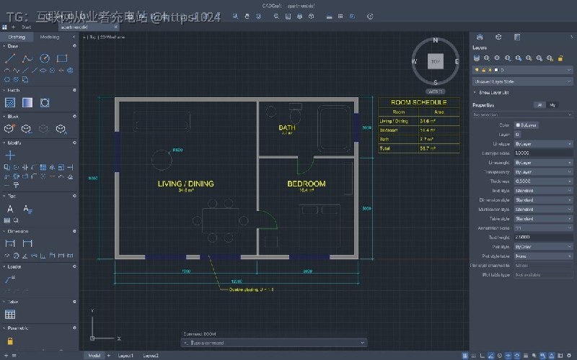Choose the Linear Dimension tool
This screenshot has height=360, width=577.
pos(10,243)
